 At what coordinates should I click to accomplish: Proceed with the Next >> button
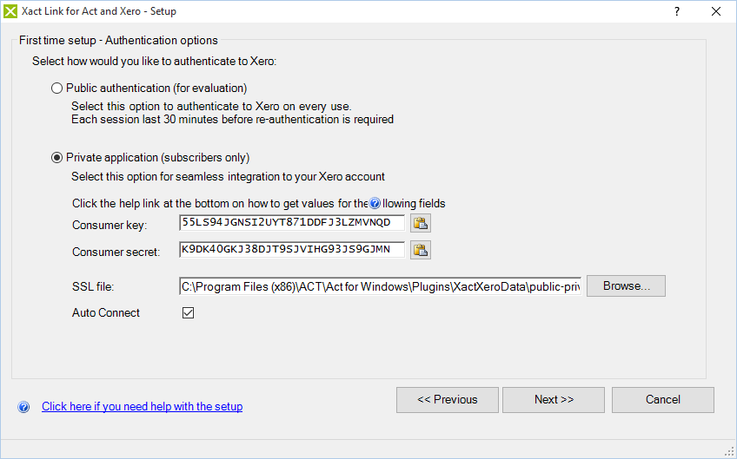[554, 400]
